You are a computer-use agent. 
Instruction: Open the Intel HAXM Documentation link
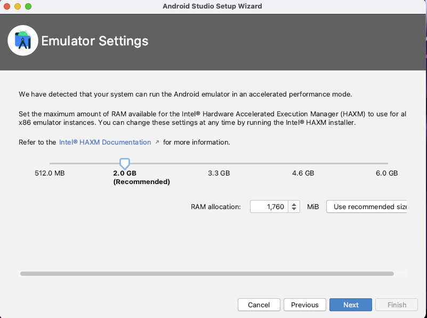[104, 142]
